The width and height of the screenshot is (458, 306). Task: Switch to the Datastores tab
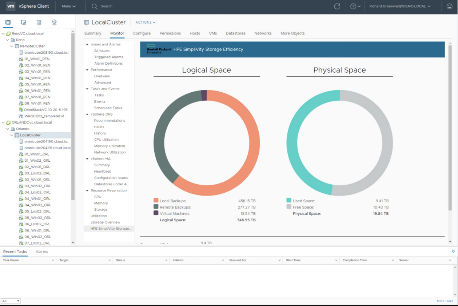click(x=236, y=33)
